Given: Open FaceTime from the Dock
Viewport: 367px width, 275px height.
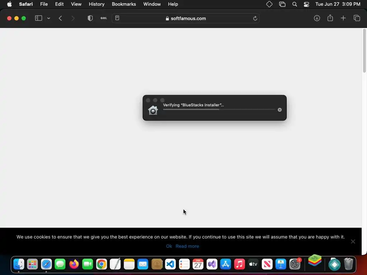Looking at the screenshot, I should point(88,264).
